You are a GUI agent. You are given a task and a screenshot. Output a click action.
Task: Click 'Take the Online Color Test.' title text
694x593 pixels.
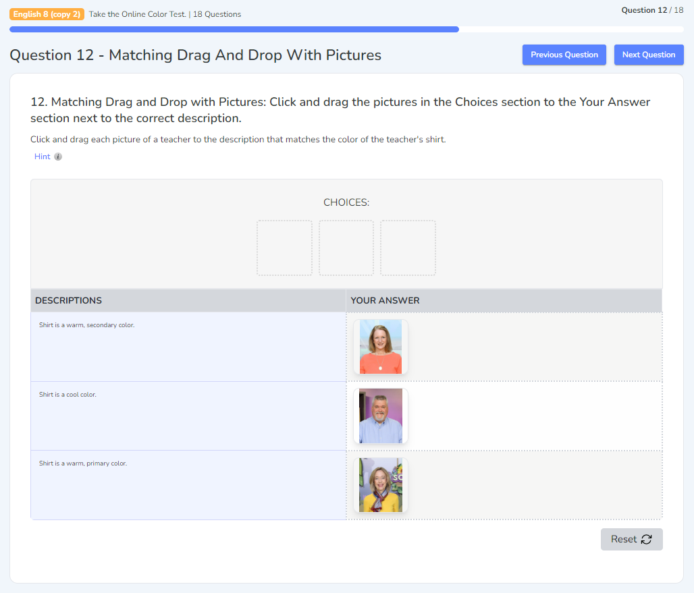coord(138,14)
